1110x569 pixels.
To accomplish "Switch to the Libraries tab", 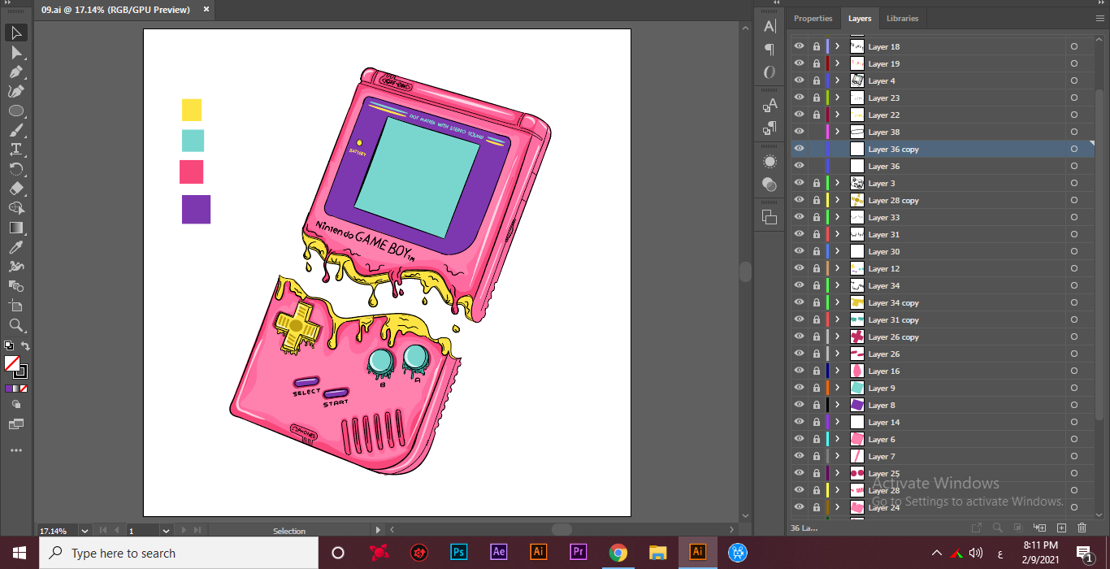I will coord(902,18).
